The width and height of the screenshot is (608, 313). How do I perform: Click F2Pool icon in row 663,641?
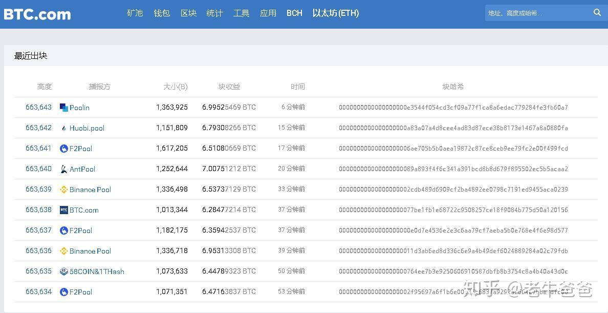coord(64,149)
